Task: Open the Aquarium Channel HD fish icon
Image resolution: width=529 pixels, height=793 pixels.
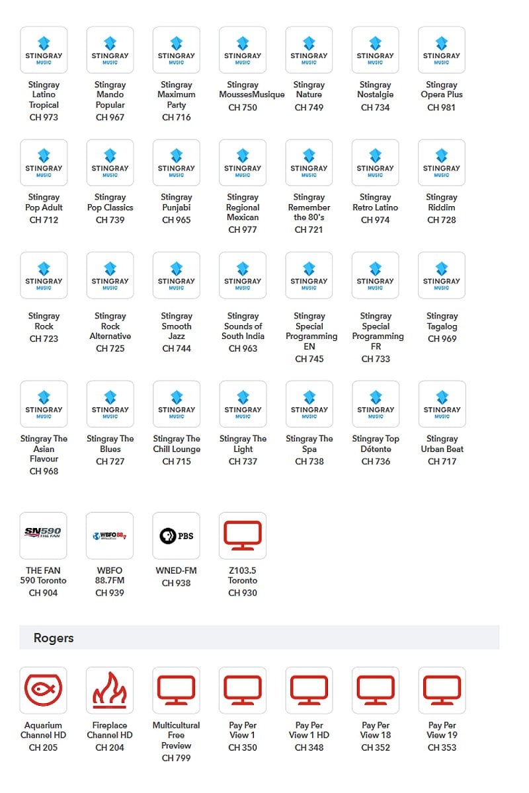Action: (x=44, y=690)
